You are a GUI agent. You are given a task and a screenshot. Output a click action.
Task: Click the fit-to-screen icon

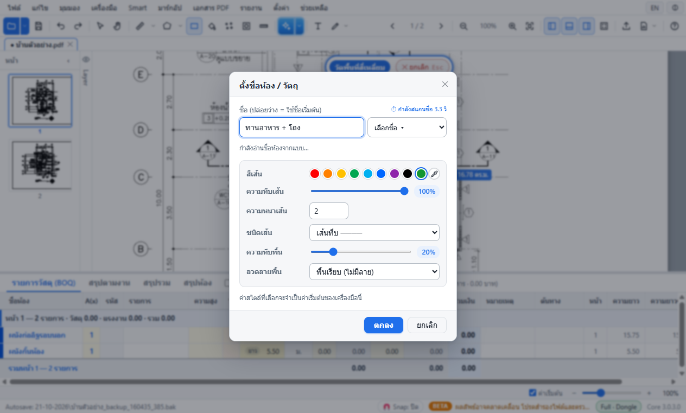click(x=530, y=26)
